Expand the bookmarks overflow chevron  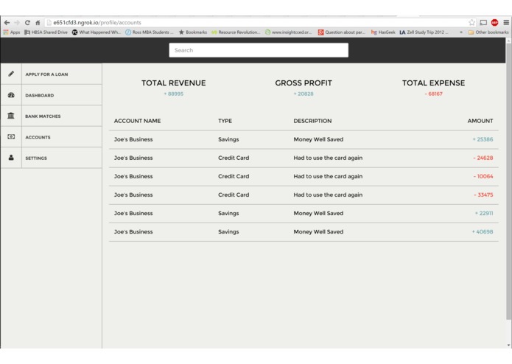click(x=461, y=32)
